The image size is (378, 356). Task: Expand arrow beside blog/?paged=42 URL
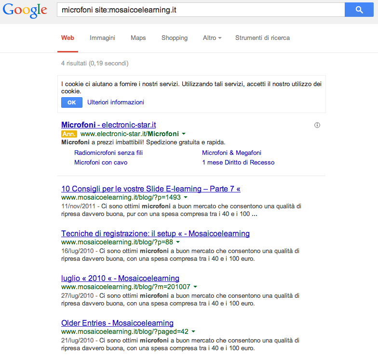(193, 331)
